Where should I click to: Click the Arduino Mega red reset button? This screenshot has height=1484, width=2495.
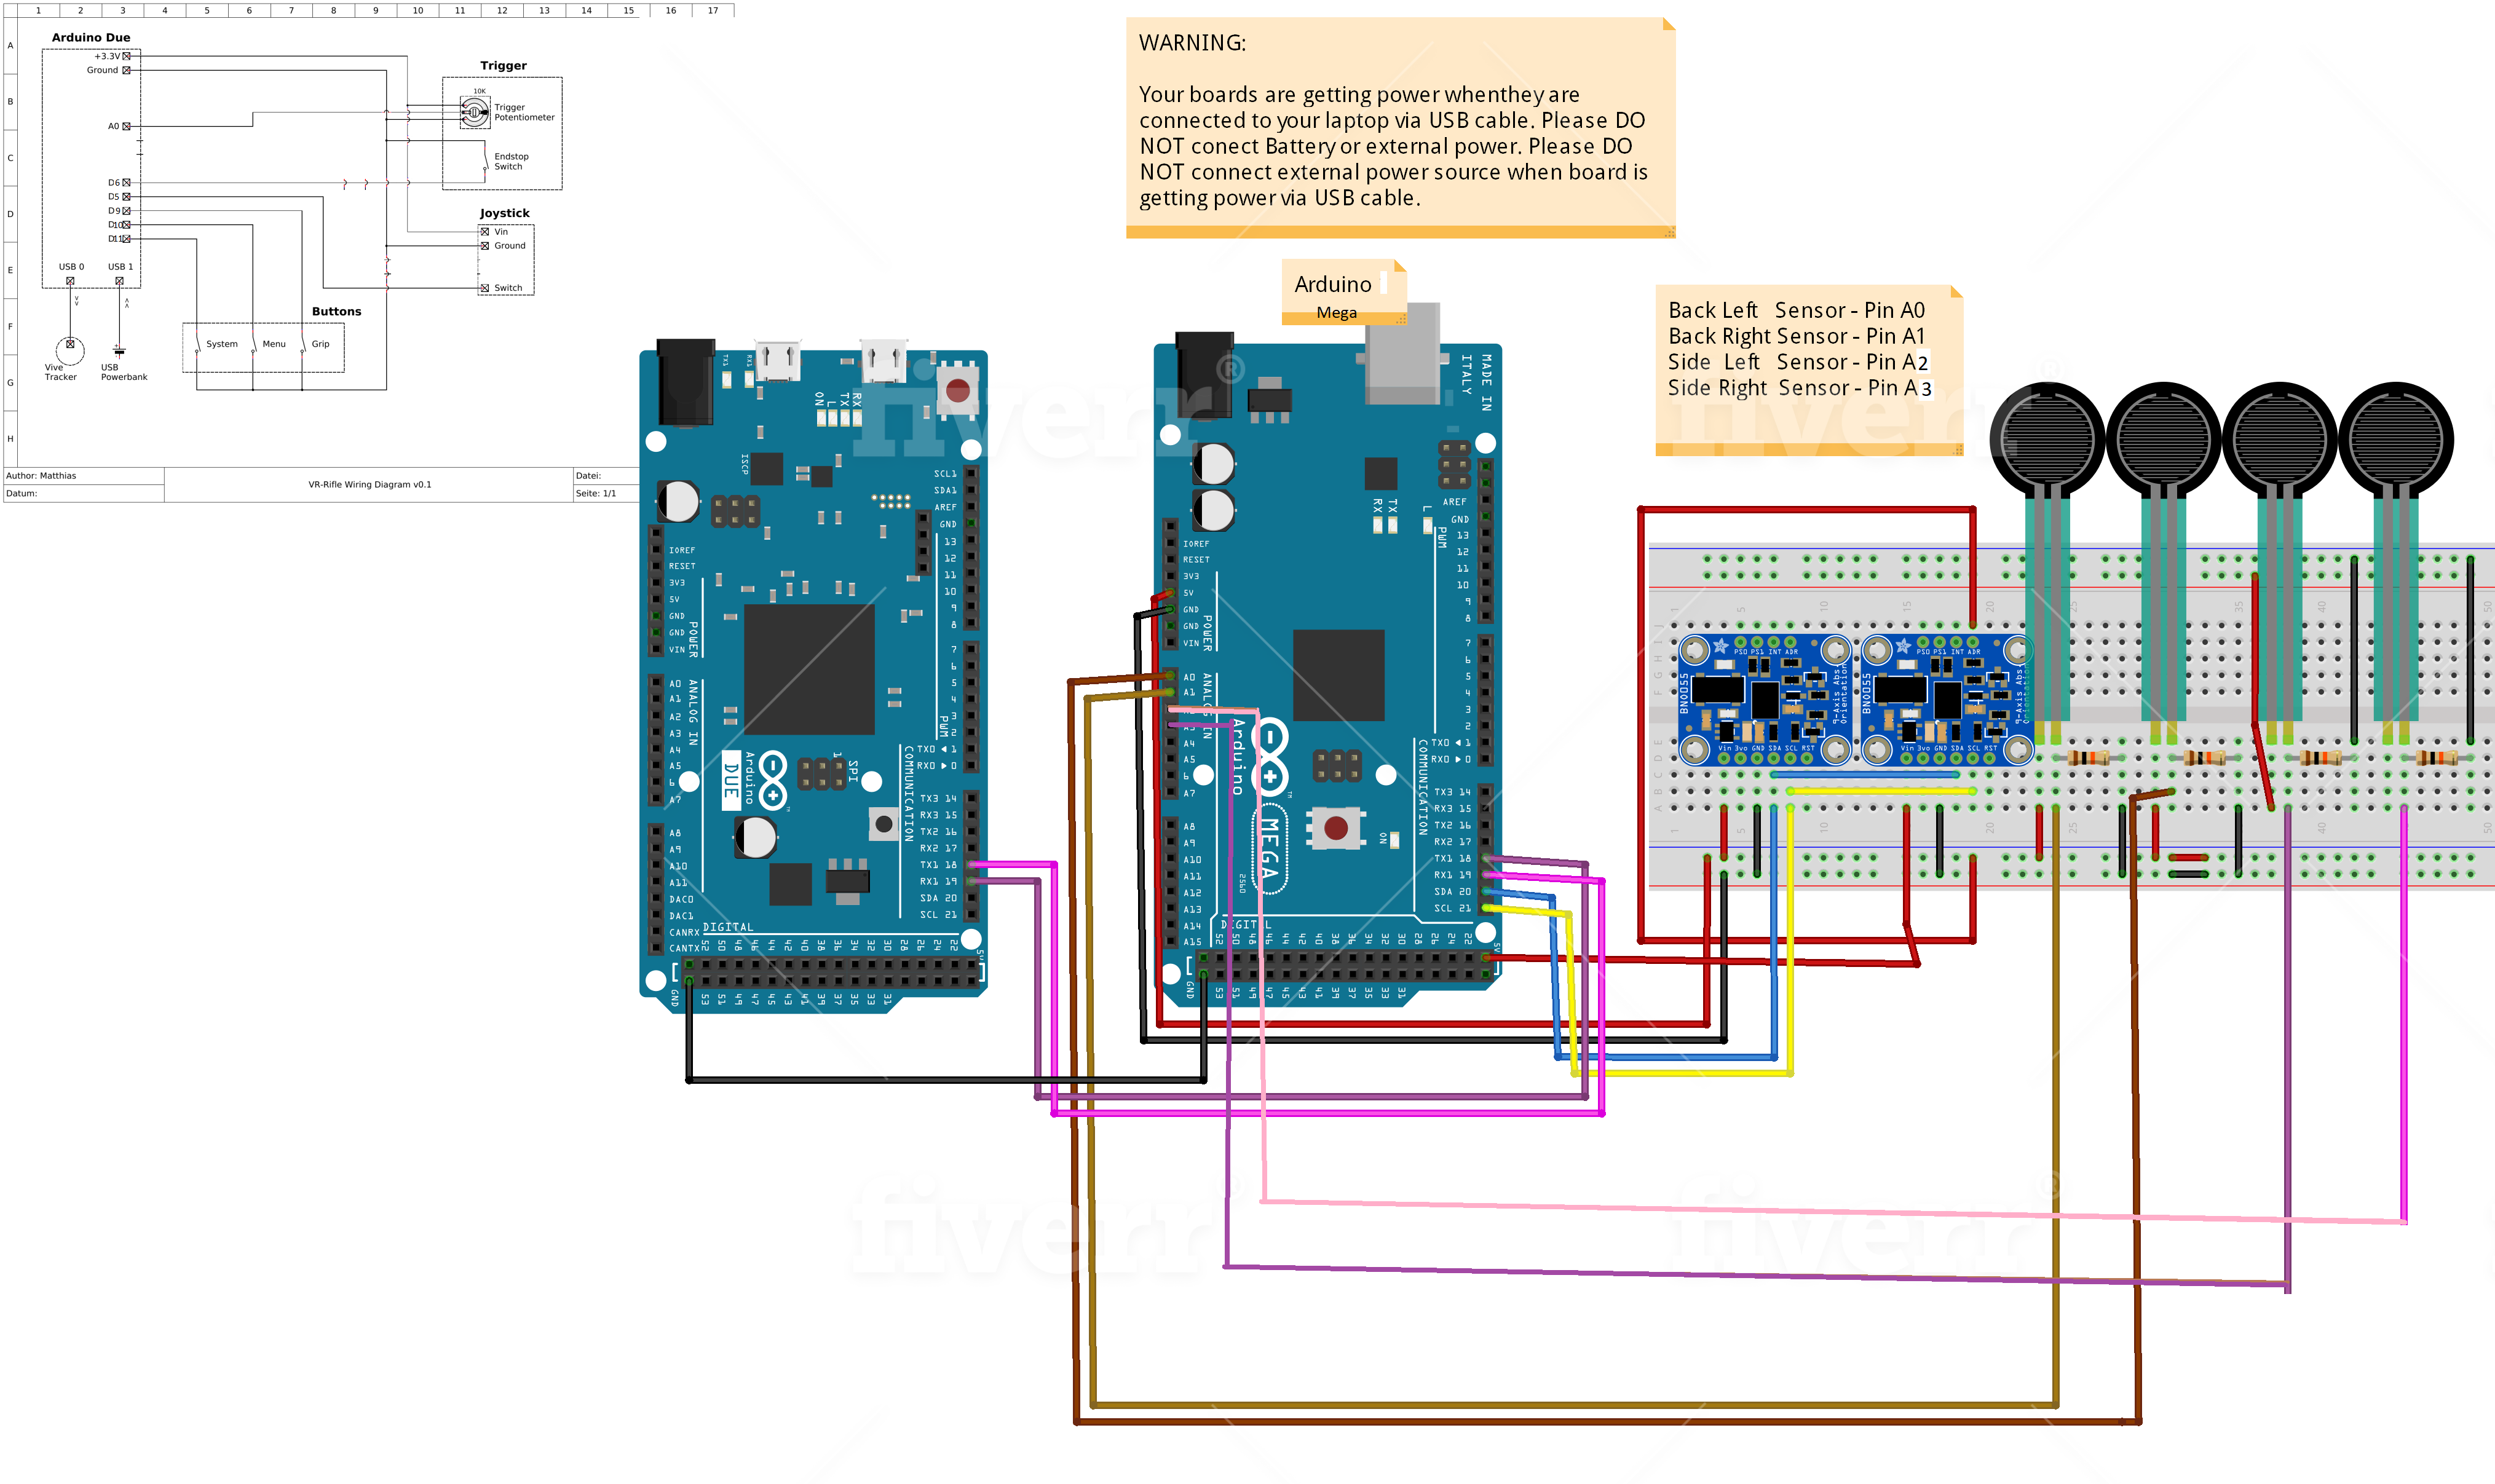click(1335, 828)
